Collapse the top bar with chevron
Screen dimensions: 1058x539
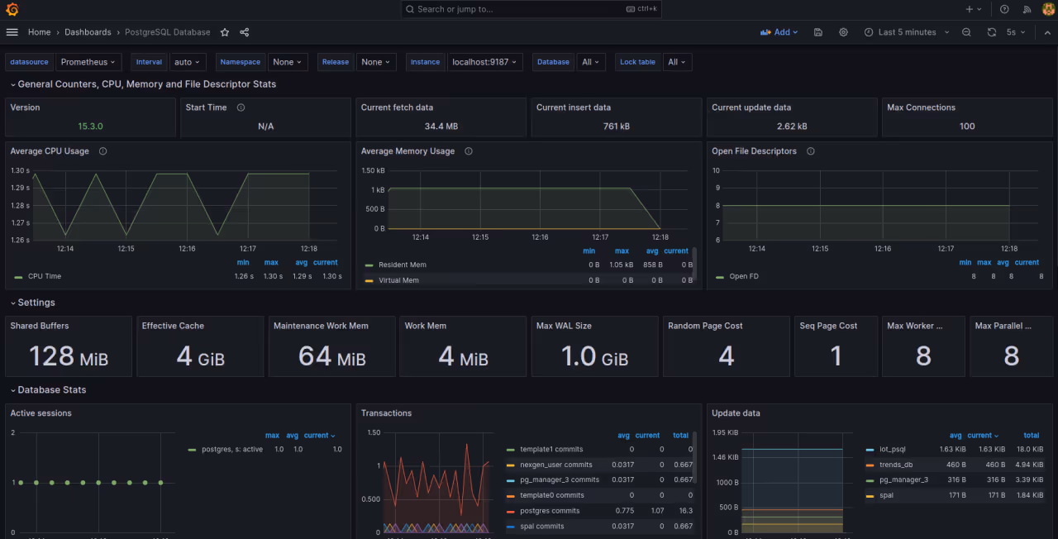tap(1046, 32)
